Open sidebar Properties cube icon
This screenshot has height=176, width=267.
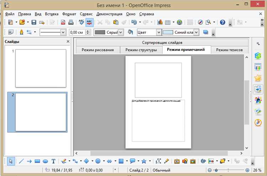(258, 56)
